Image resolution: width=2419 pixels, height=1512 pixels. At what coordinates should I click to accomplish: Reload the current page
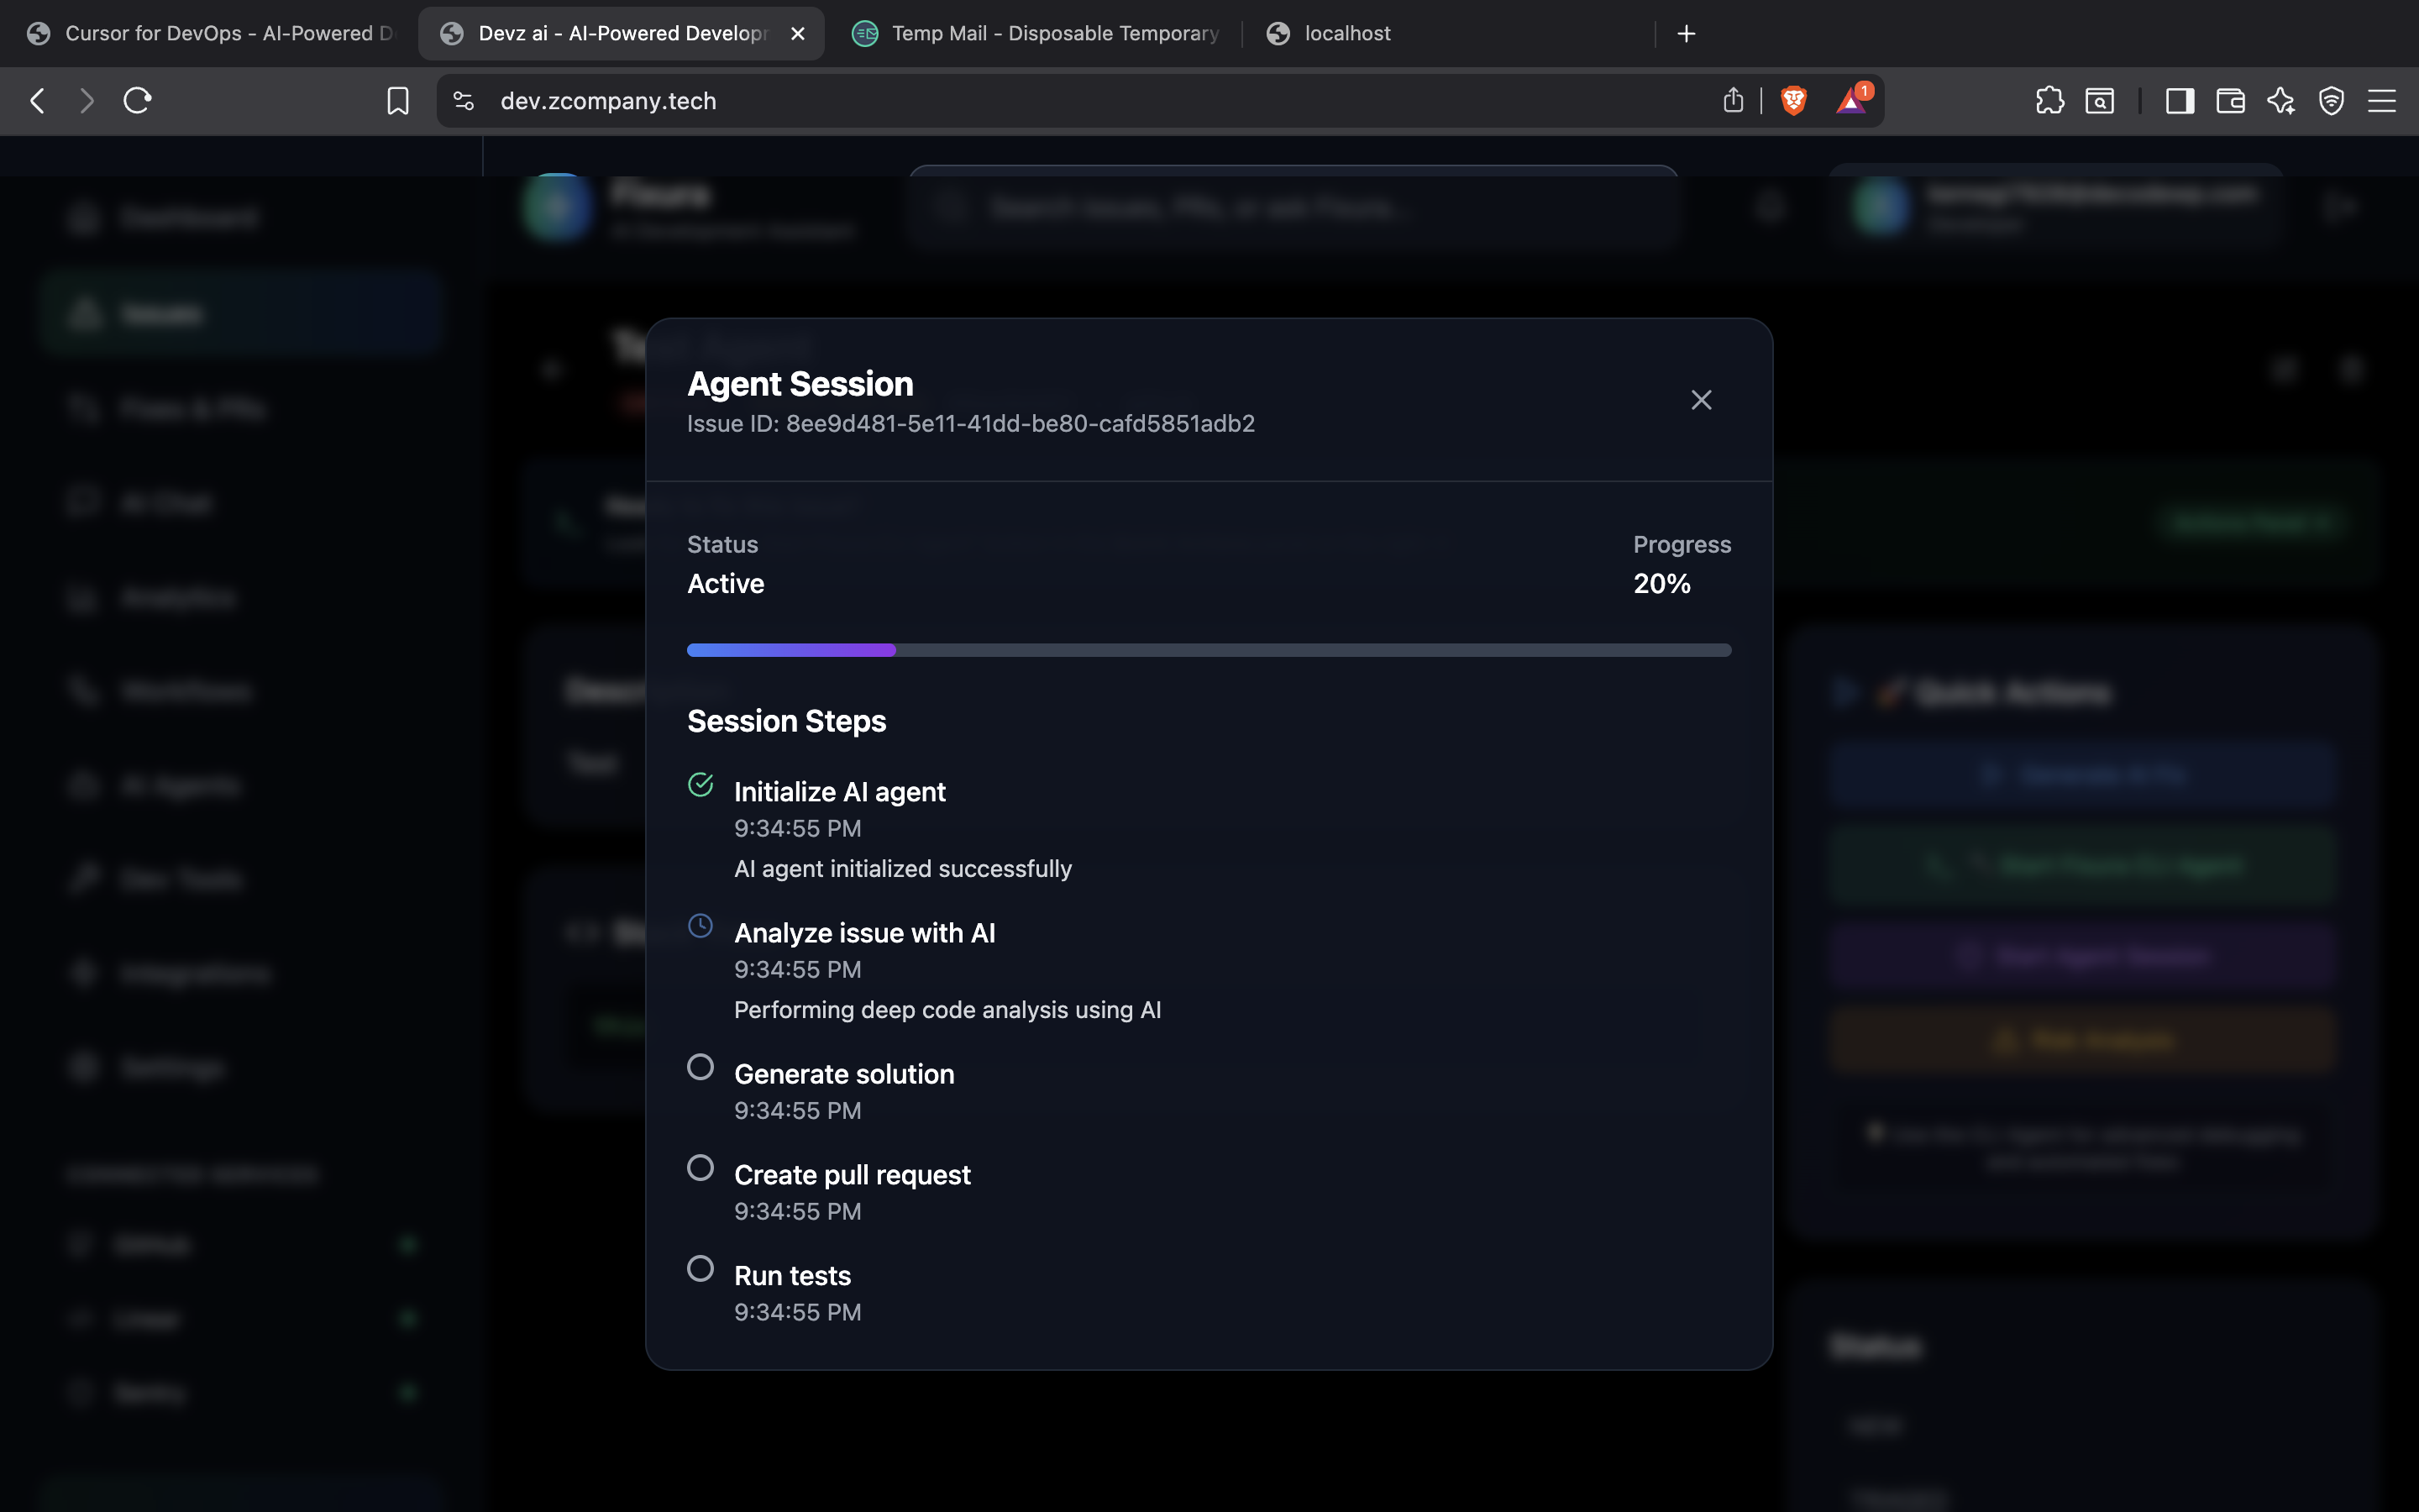pos(137,100)
